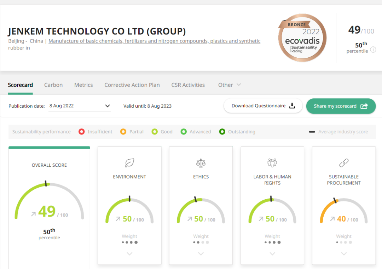382x269 pixels.
Task: Click the Sustainable Procurement orange gauge
Action: pyautogui.click(x=344, y=210)
